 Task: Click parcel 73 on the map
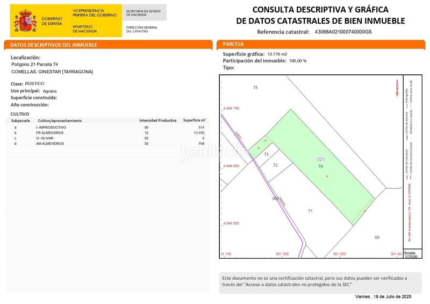pos(266,154)
